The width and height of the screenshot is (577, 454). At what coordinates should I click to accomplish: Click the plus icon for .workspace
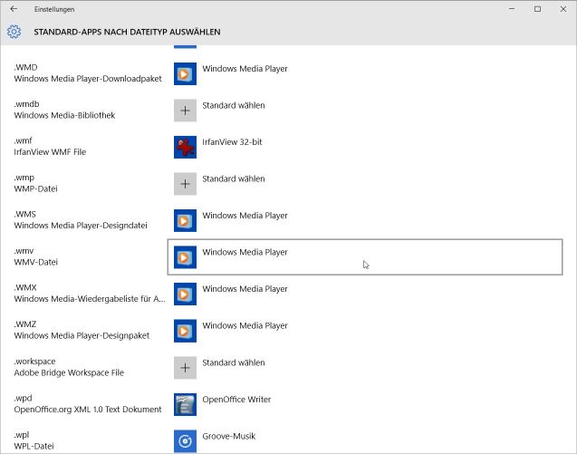point(185,368)
